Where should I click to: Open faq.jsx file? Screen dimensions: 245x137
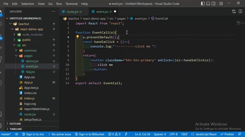(x=30, y=72)
